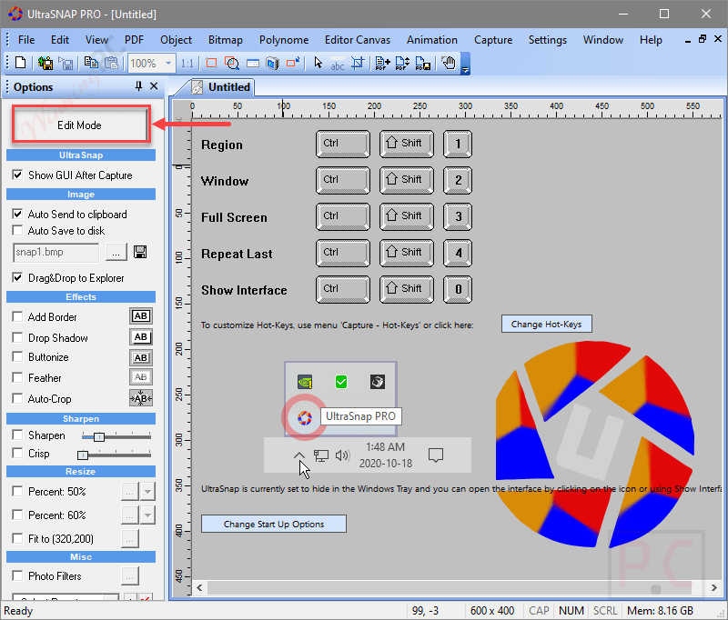Open Add Border AB settings icon
The height and width of the screenshot is (620, 728).
141,316
